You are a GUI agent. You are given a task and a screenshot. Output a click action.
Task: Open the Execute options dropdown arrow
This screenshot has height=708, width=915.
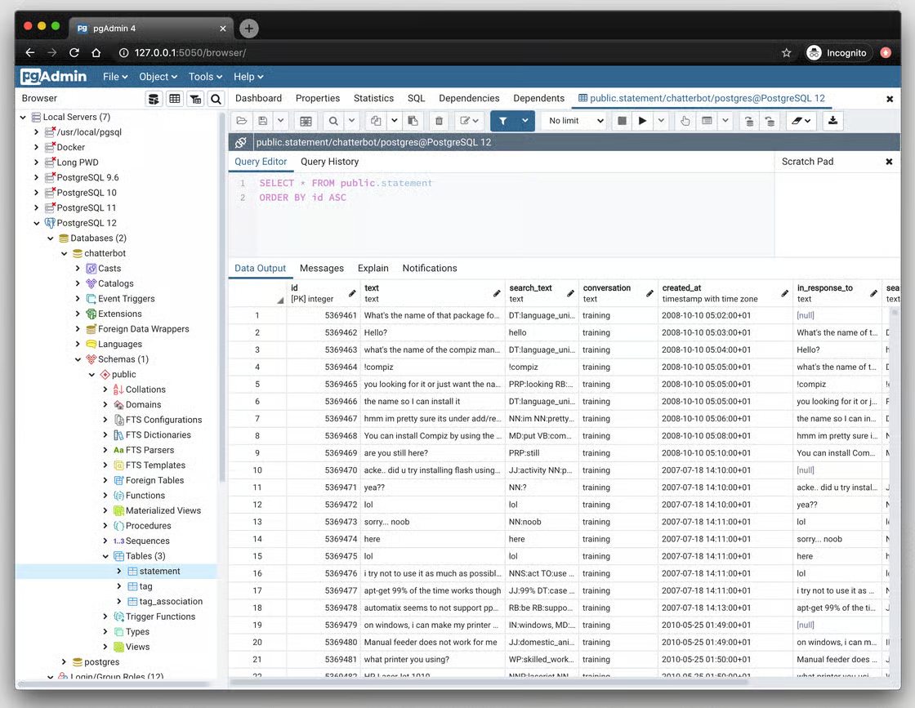click(661, 121)
